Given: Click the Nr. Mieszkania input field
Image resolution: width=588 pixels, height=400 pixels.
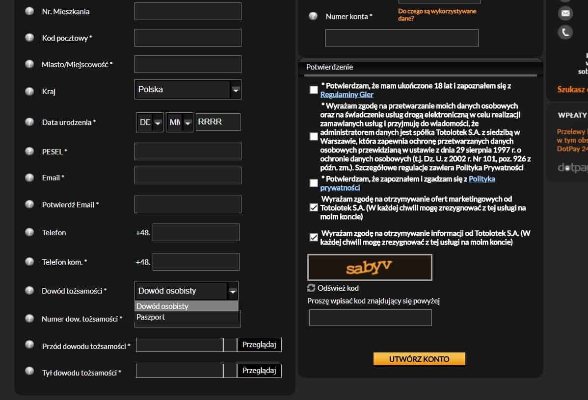Looking at the screenshot, I should pyautogui.click(x=188, y=11).
